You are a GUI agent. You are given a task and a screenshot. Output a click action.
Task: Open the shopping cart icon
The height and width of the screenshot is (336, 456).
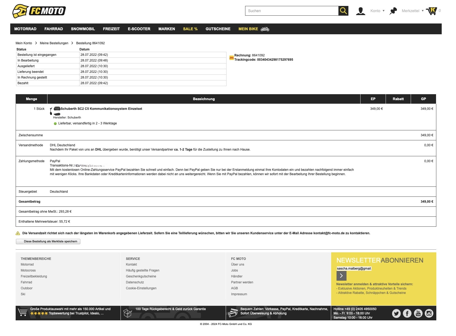431,11
